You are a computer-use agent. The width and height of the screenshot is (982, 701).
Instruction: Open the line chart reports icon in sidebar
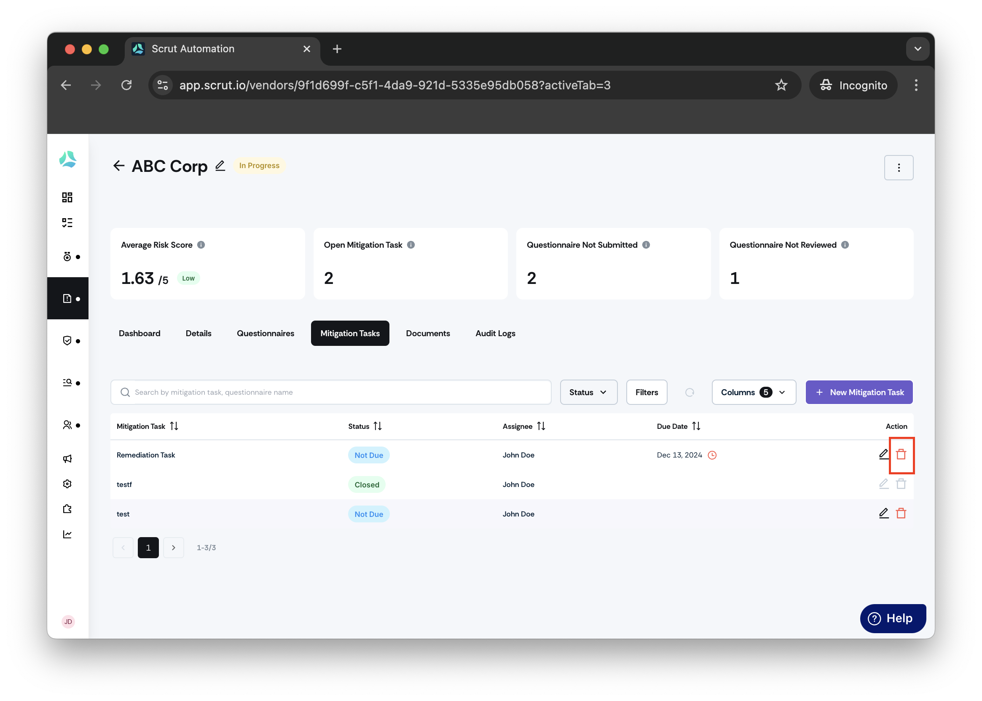[x=67, y=534]
